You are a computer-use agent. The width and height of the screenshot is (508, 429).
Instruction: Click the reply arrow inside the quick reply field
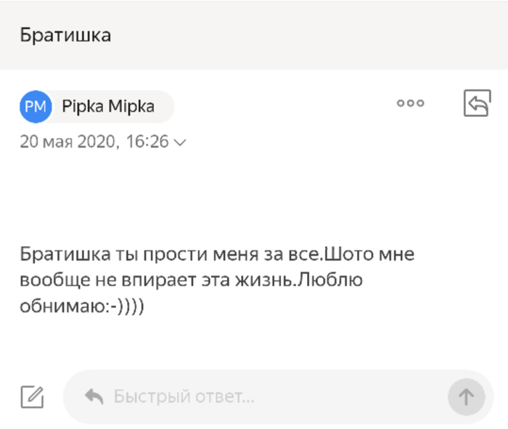94,396
